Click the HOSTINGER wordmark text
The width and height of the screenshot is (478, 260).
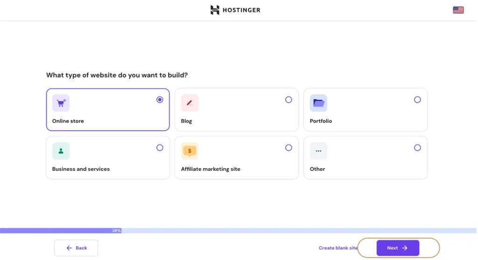point(241,10)
